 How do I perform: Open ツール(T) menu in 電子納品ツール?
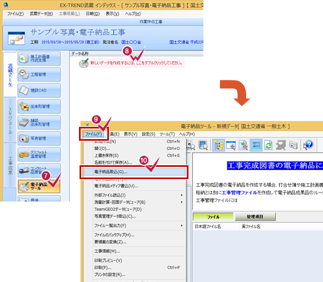click(167, 134)
